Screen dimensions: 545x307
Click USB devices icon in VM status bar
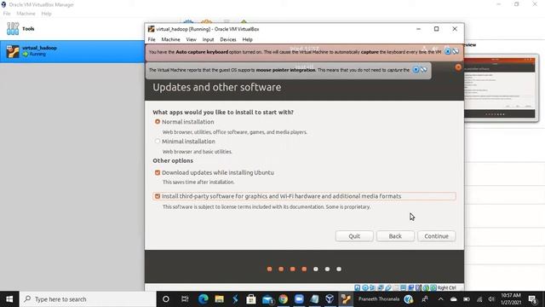tap(388, 288)
